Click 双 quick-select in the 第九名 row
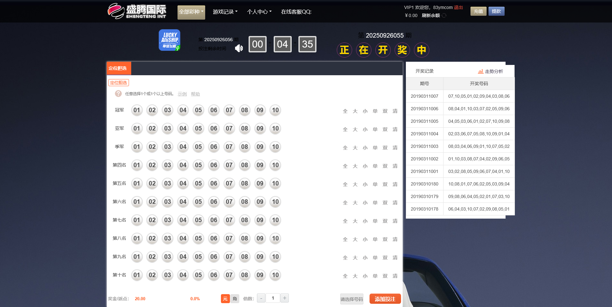This screenshot has height=307, width=612. point(385,258)
